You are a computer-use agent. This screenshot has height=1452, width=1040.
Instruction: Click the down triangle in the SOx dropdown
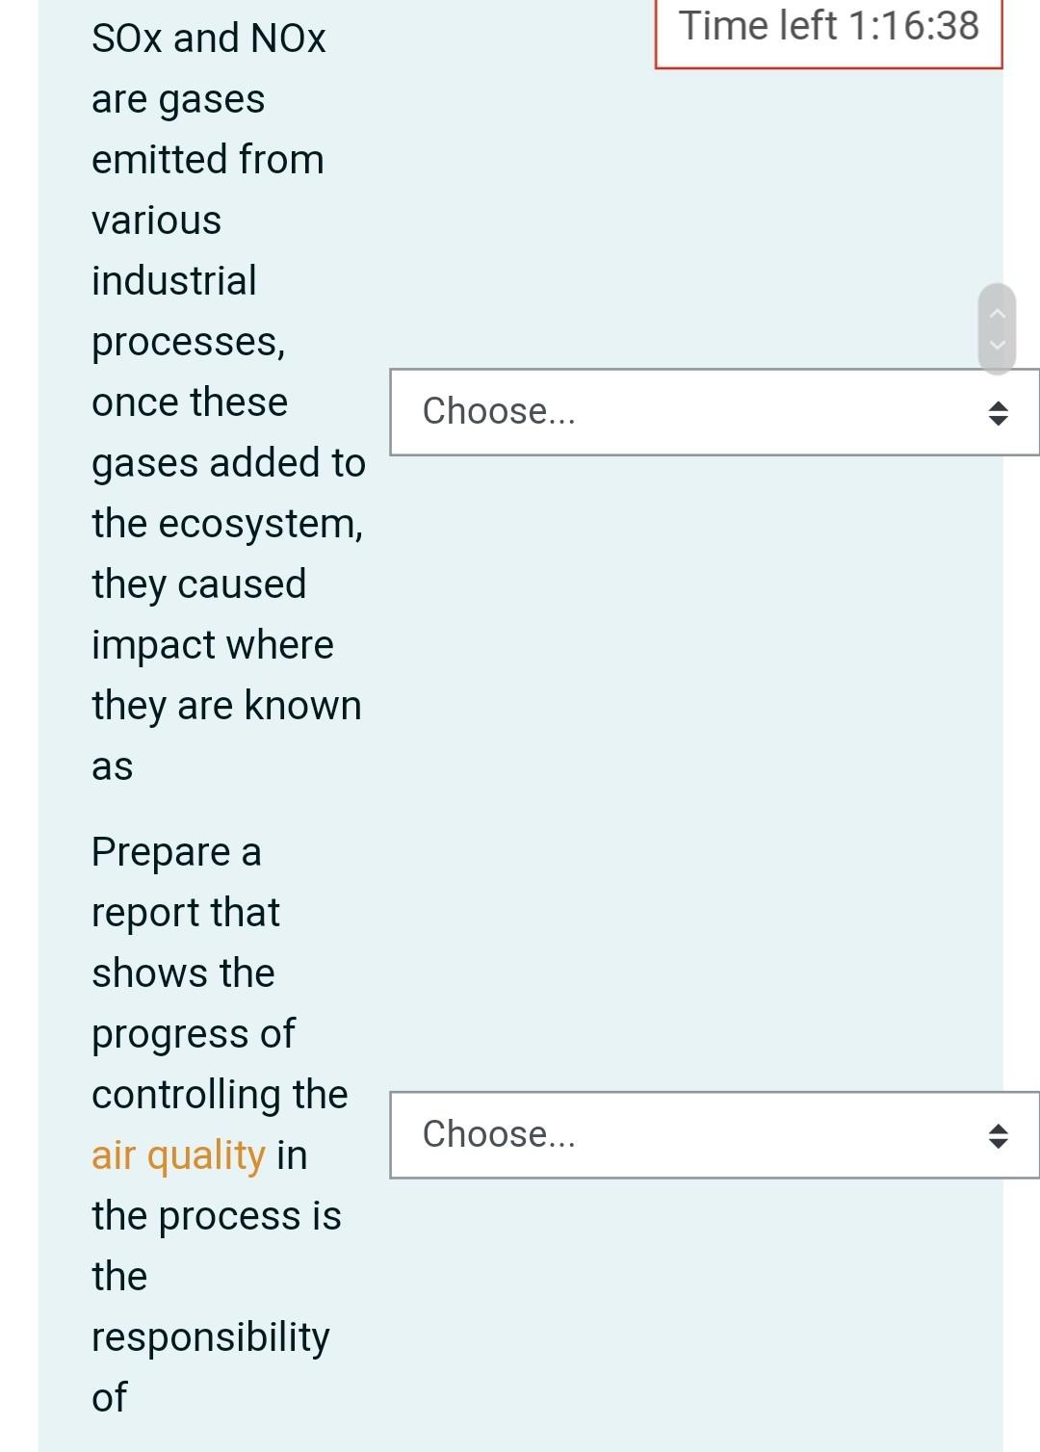tap(998, 420)
